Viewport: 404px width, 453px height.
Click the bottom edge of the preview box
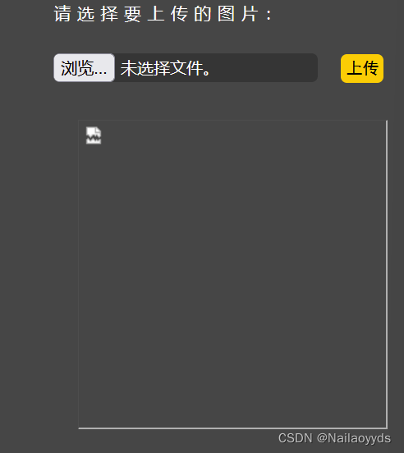[232, 428]
